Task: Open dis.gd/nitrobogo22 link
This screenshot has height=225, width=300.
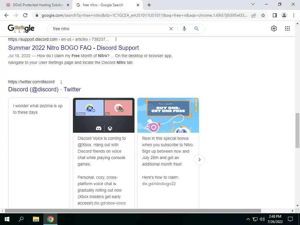Action: point(159,184)
